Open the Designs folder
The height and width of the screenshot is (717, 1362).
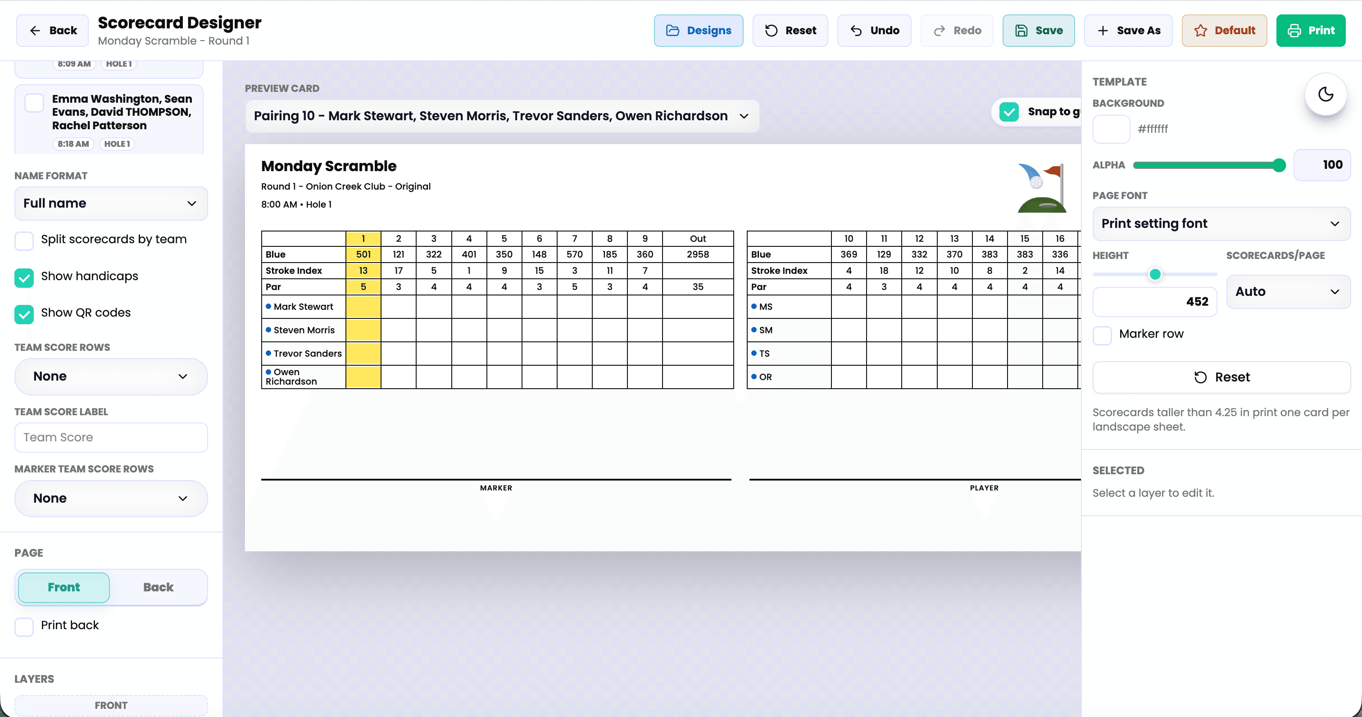[698, 31]
